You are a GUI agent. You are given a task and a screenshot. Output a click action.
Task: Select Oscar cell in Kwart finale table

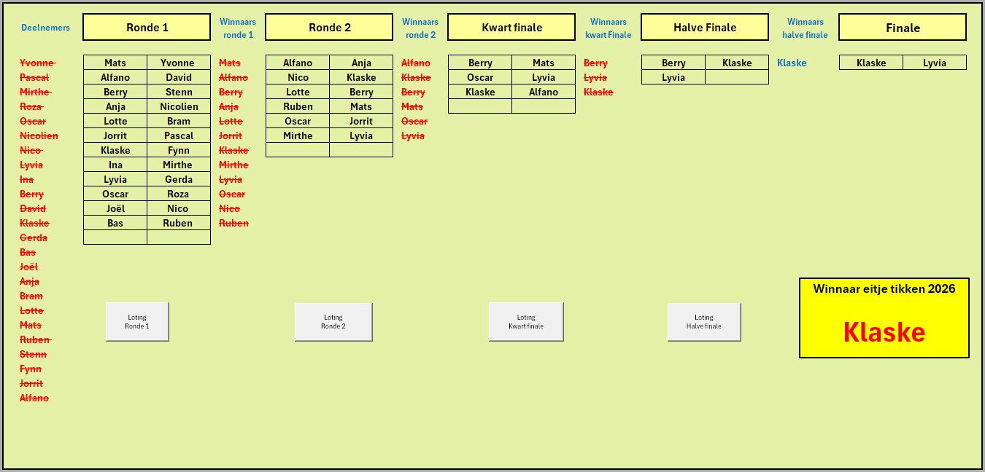(x=479, y=77)
